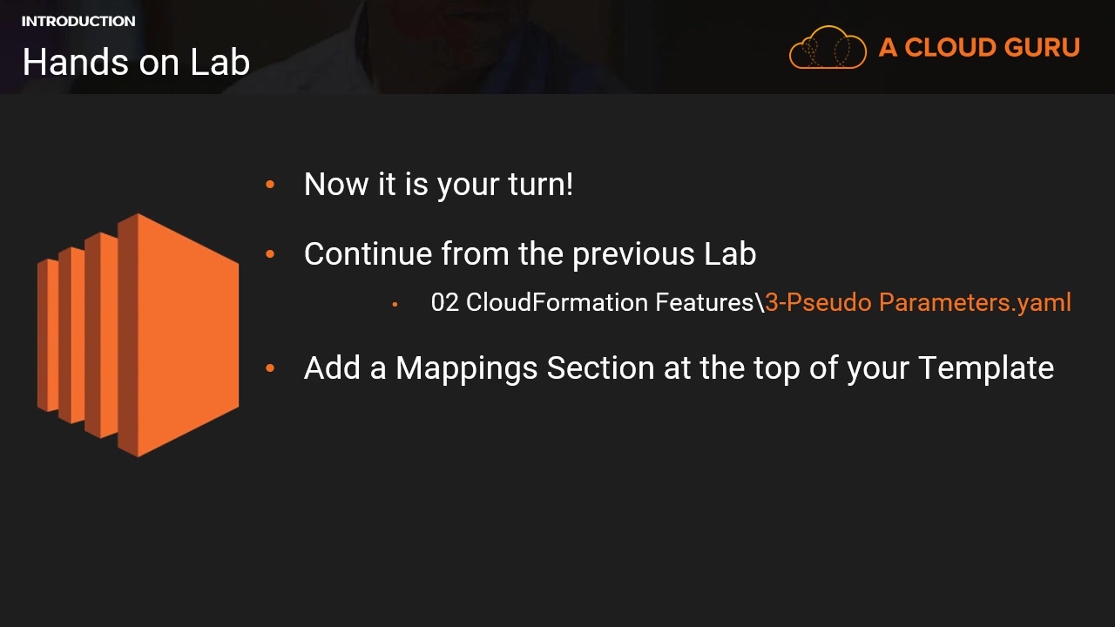
Task: Click the small sub-bullet before "02 CloudFormation Features"
Action: 395,304
